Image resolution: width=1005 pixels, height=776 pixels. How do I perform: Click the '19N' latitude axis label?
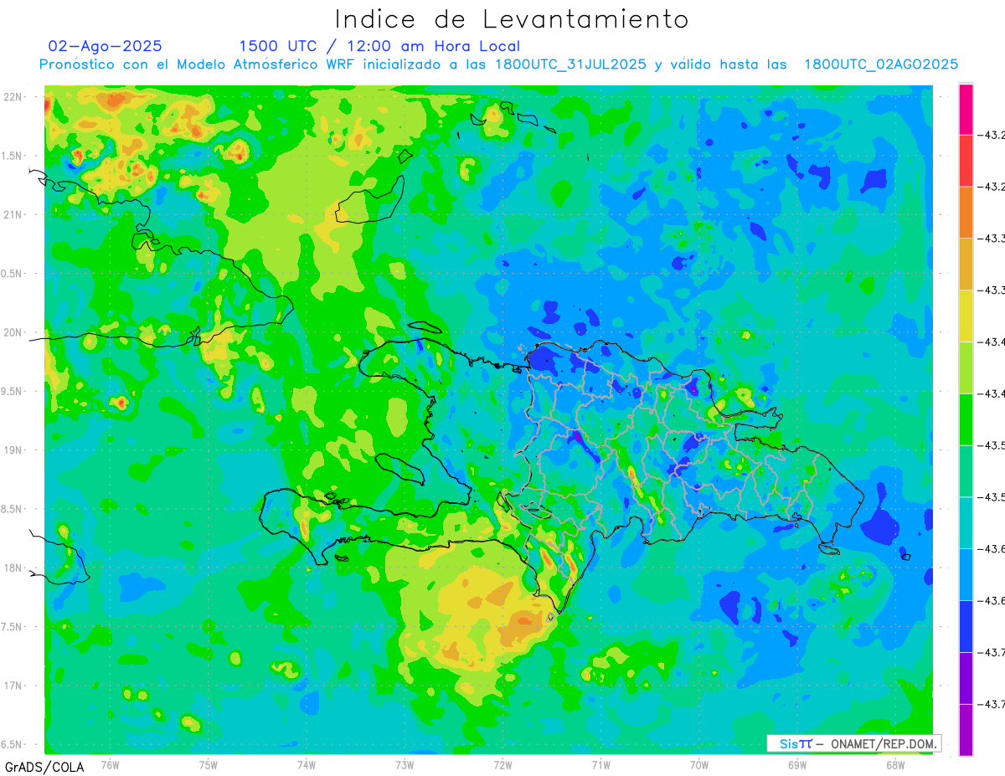(13, 450)
